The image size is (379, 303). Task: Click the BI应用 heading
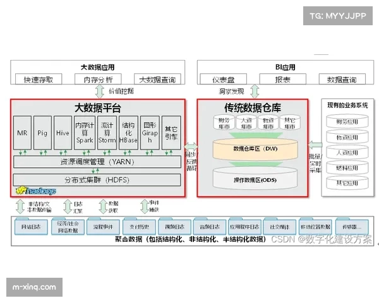pos(286,67)
